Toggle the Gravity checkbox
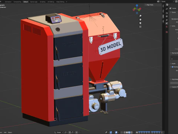The image size is (178, 134). [172, 67]
